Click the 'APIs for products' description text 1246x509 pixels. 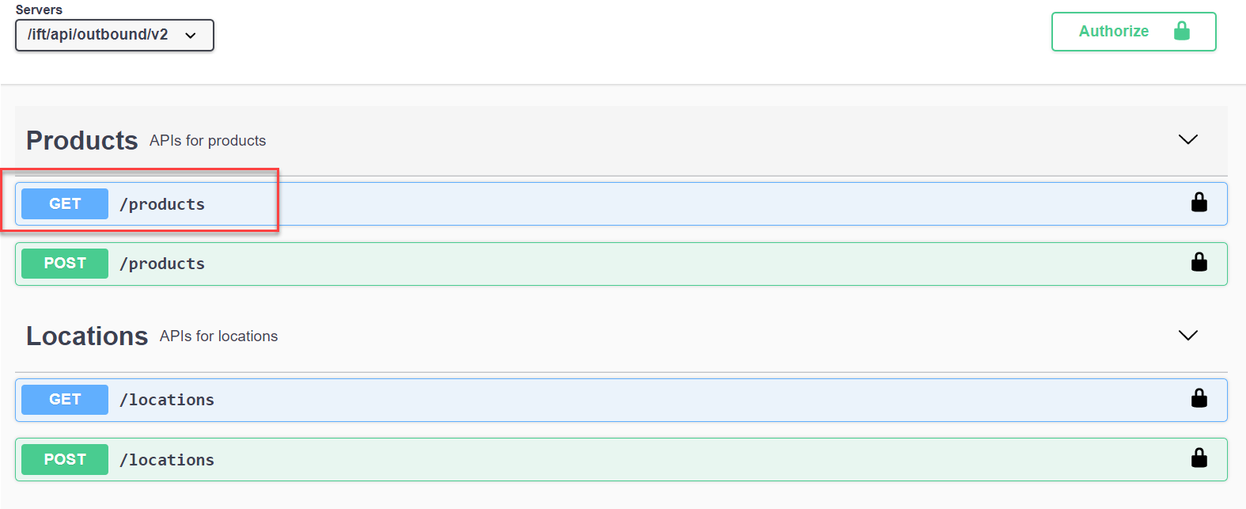pos(208,141)
